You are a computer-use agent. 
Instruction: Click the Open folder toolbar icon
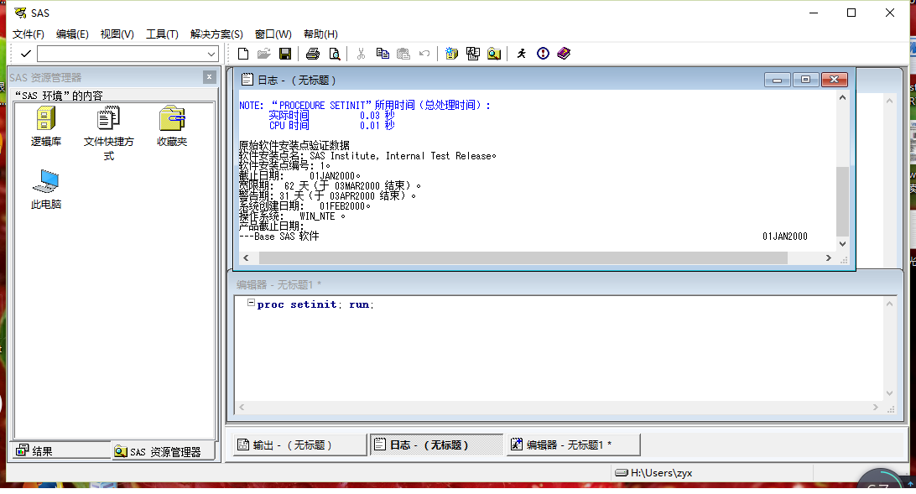[x=264, y=54]
